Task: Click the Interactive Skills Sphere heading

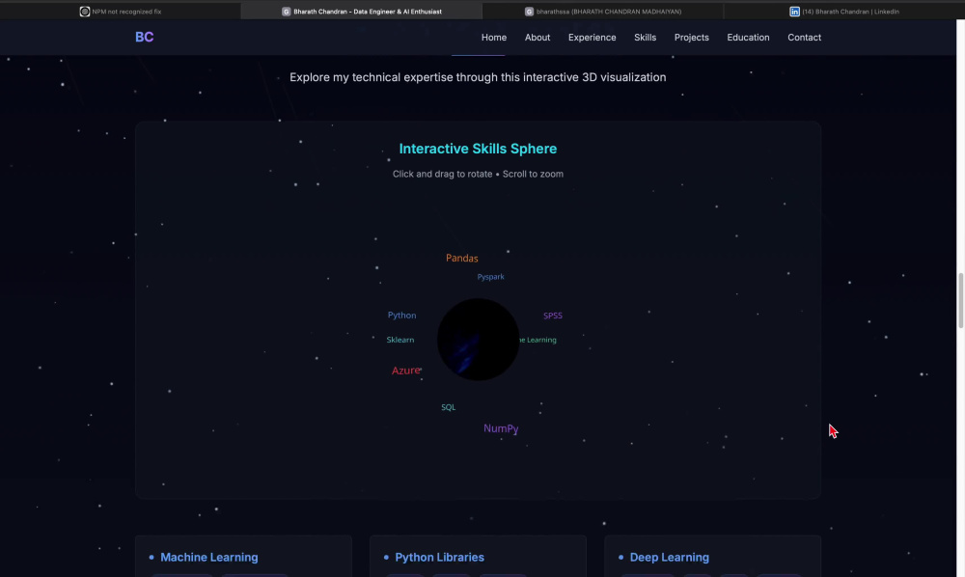Action: pos(478,149)
